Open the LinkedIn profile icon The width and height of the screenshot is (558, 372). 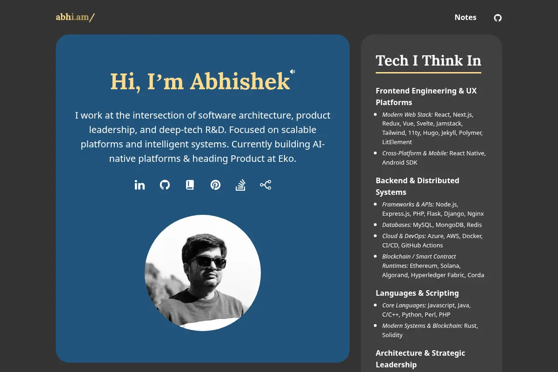pos(139,185)
